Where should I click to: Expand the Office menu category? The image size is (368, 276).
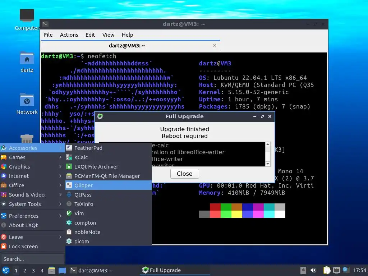pyautogui.click(x=32, y=185)
